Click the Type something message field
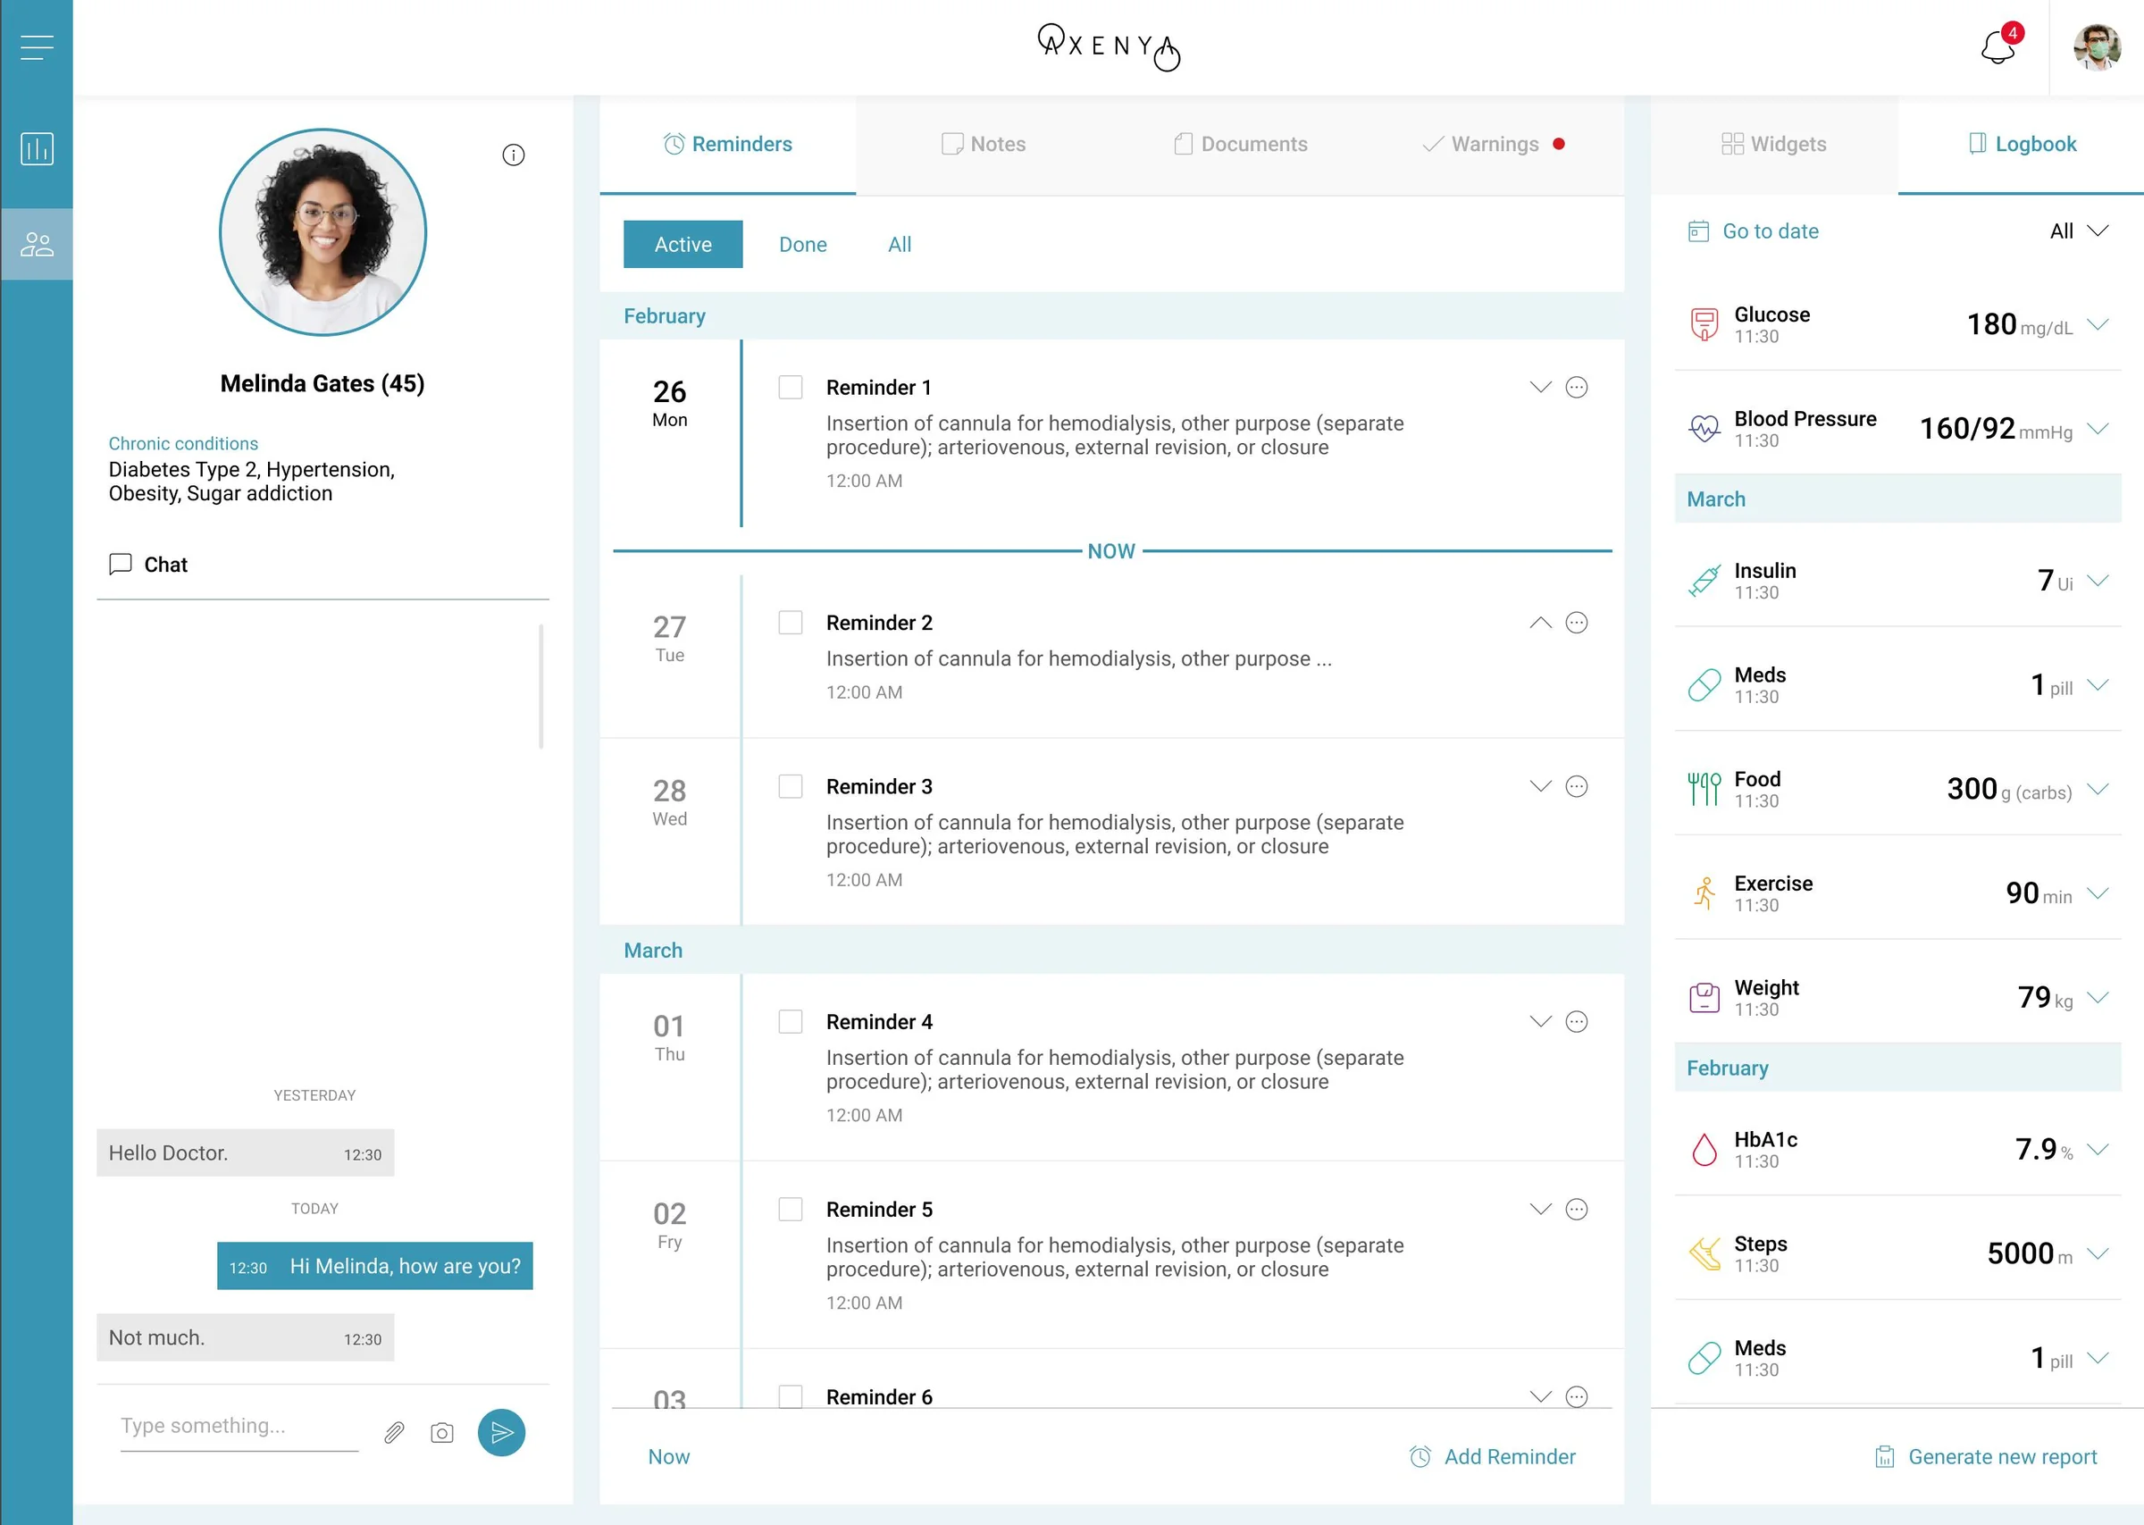2144x1525 pixels. pos(239,1428)
